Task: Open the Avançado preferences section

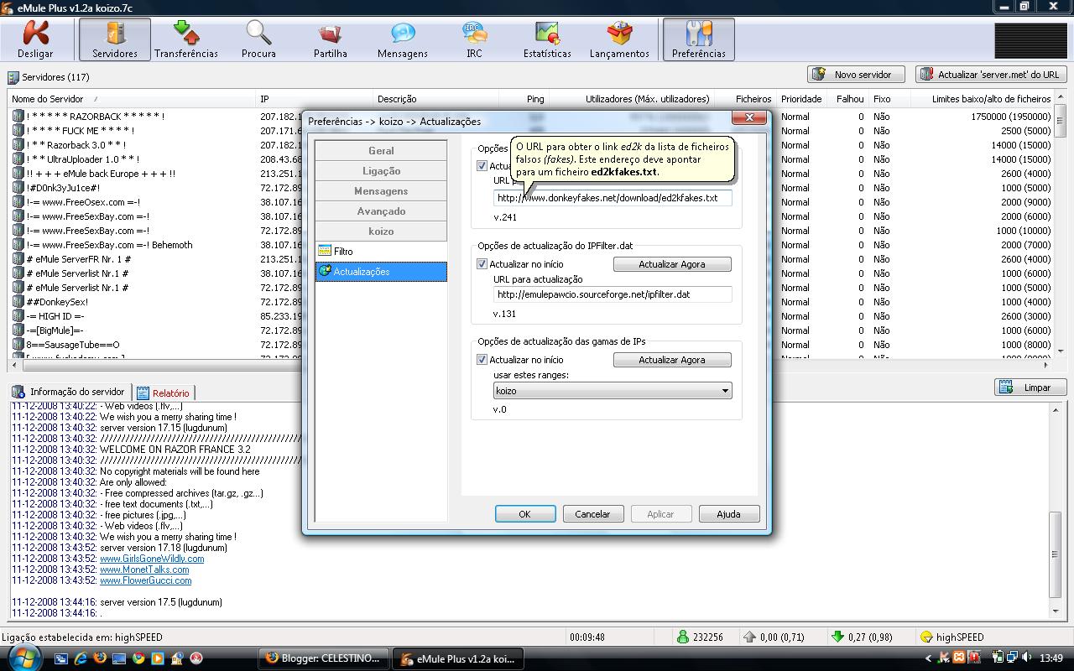Action: coord(381,211)
